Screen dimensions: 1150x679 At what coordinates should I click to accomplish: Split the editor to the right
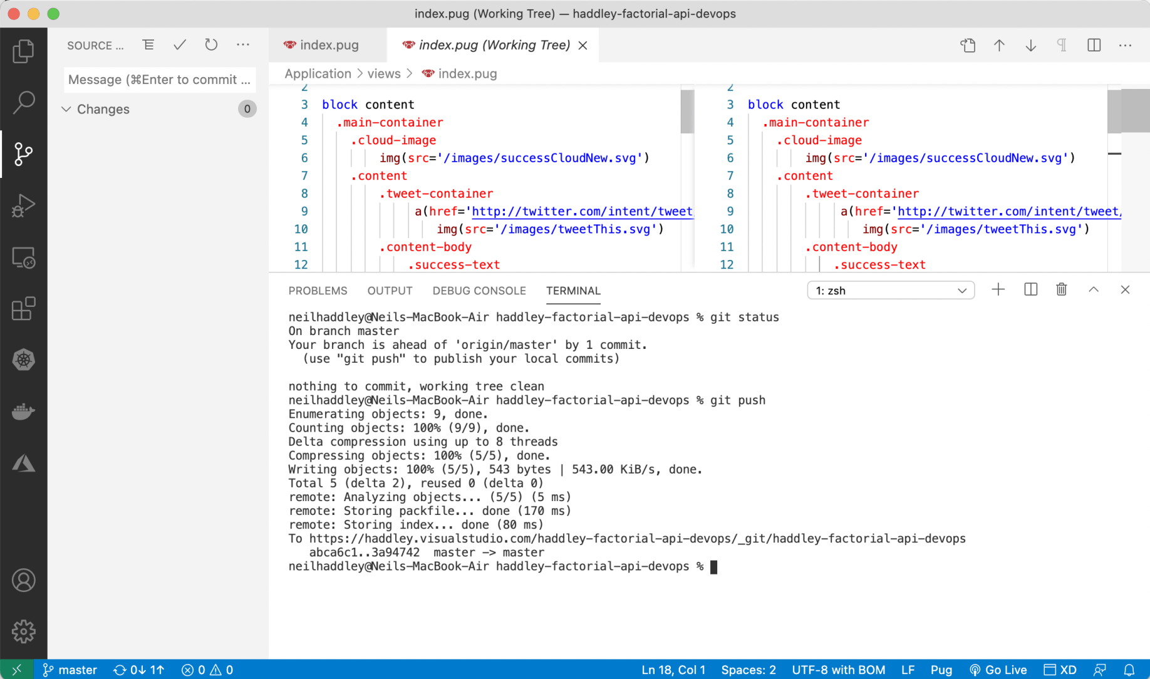coord(1094,45)
